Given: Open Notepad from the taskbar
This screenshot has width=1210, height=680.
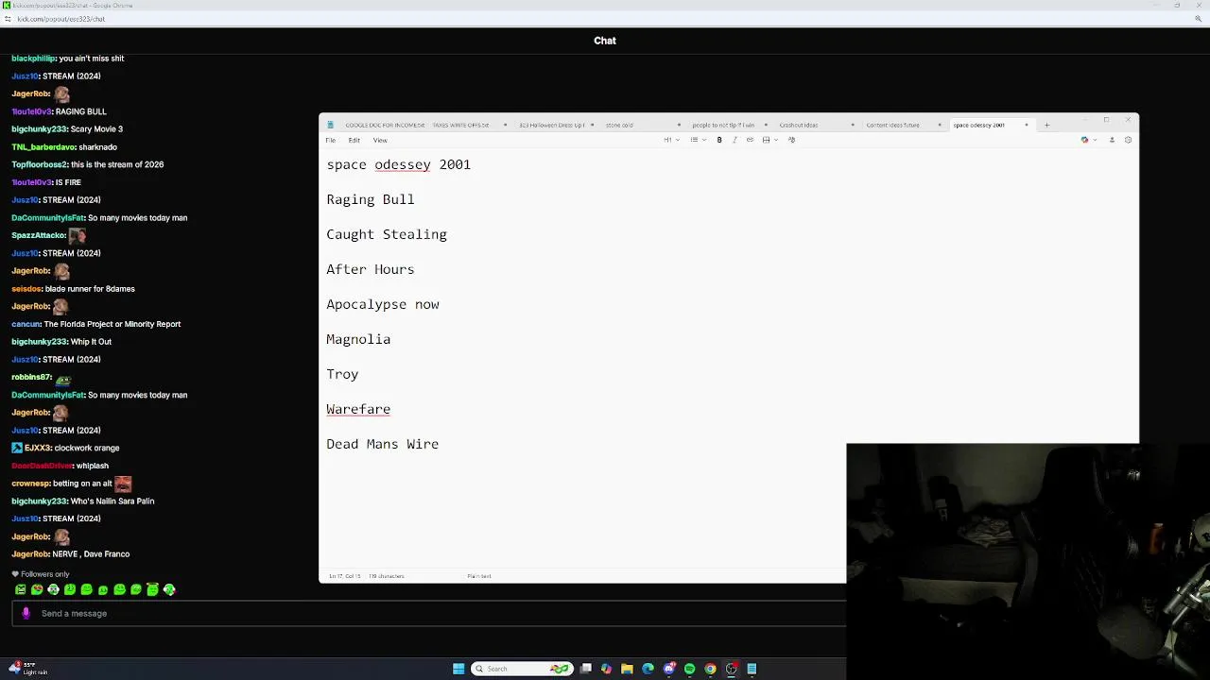Looking at the screenshot, I should point(752,669).
